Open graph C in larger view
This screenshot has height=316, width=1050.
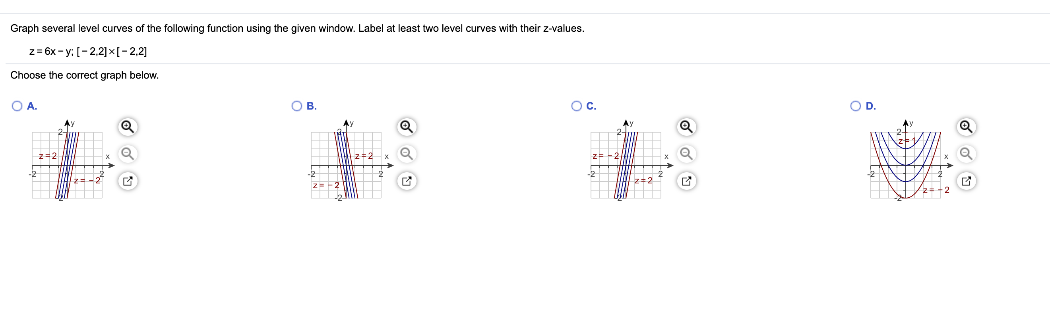(687, 179)
